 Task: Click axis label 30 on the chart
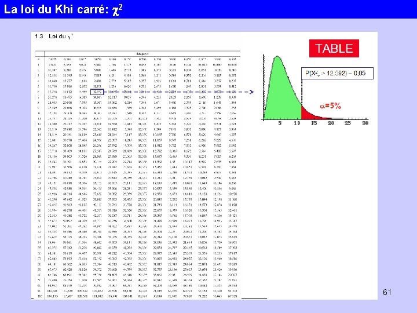point(365,123)
